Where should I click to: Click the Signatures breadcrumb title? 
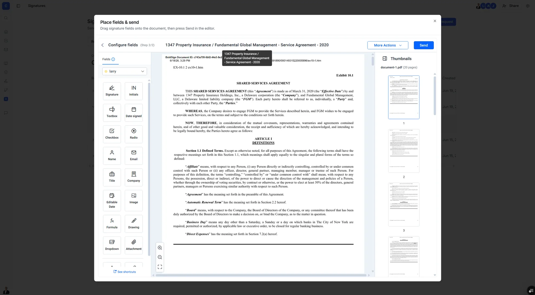37,6
